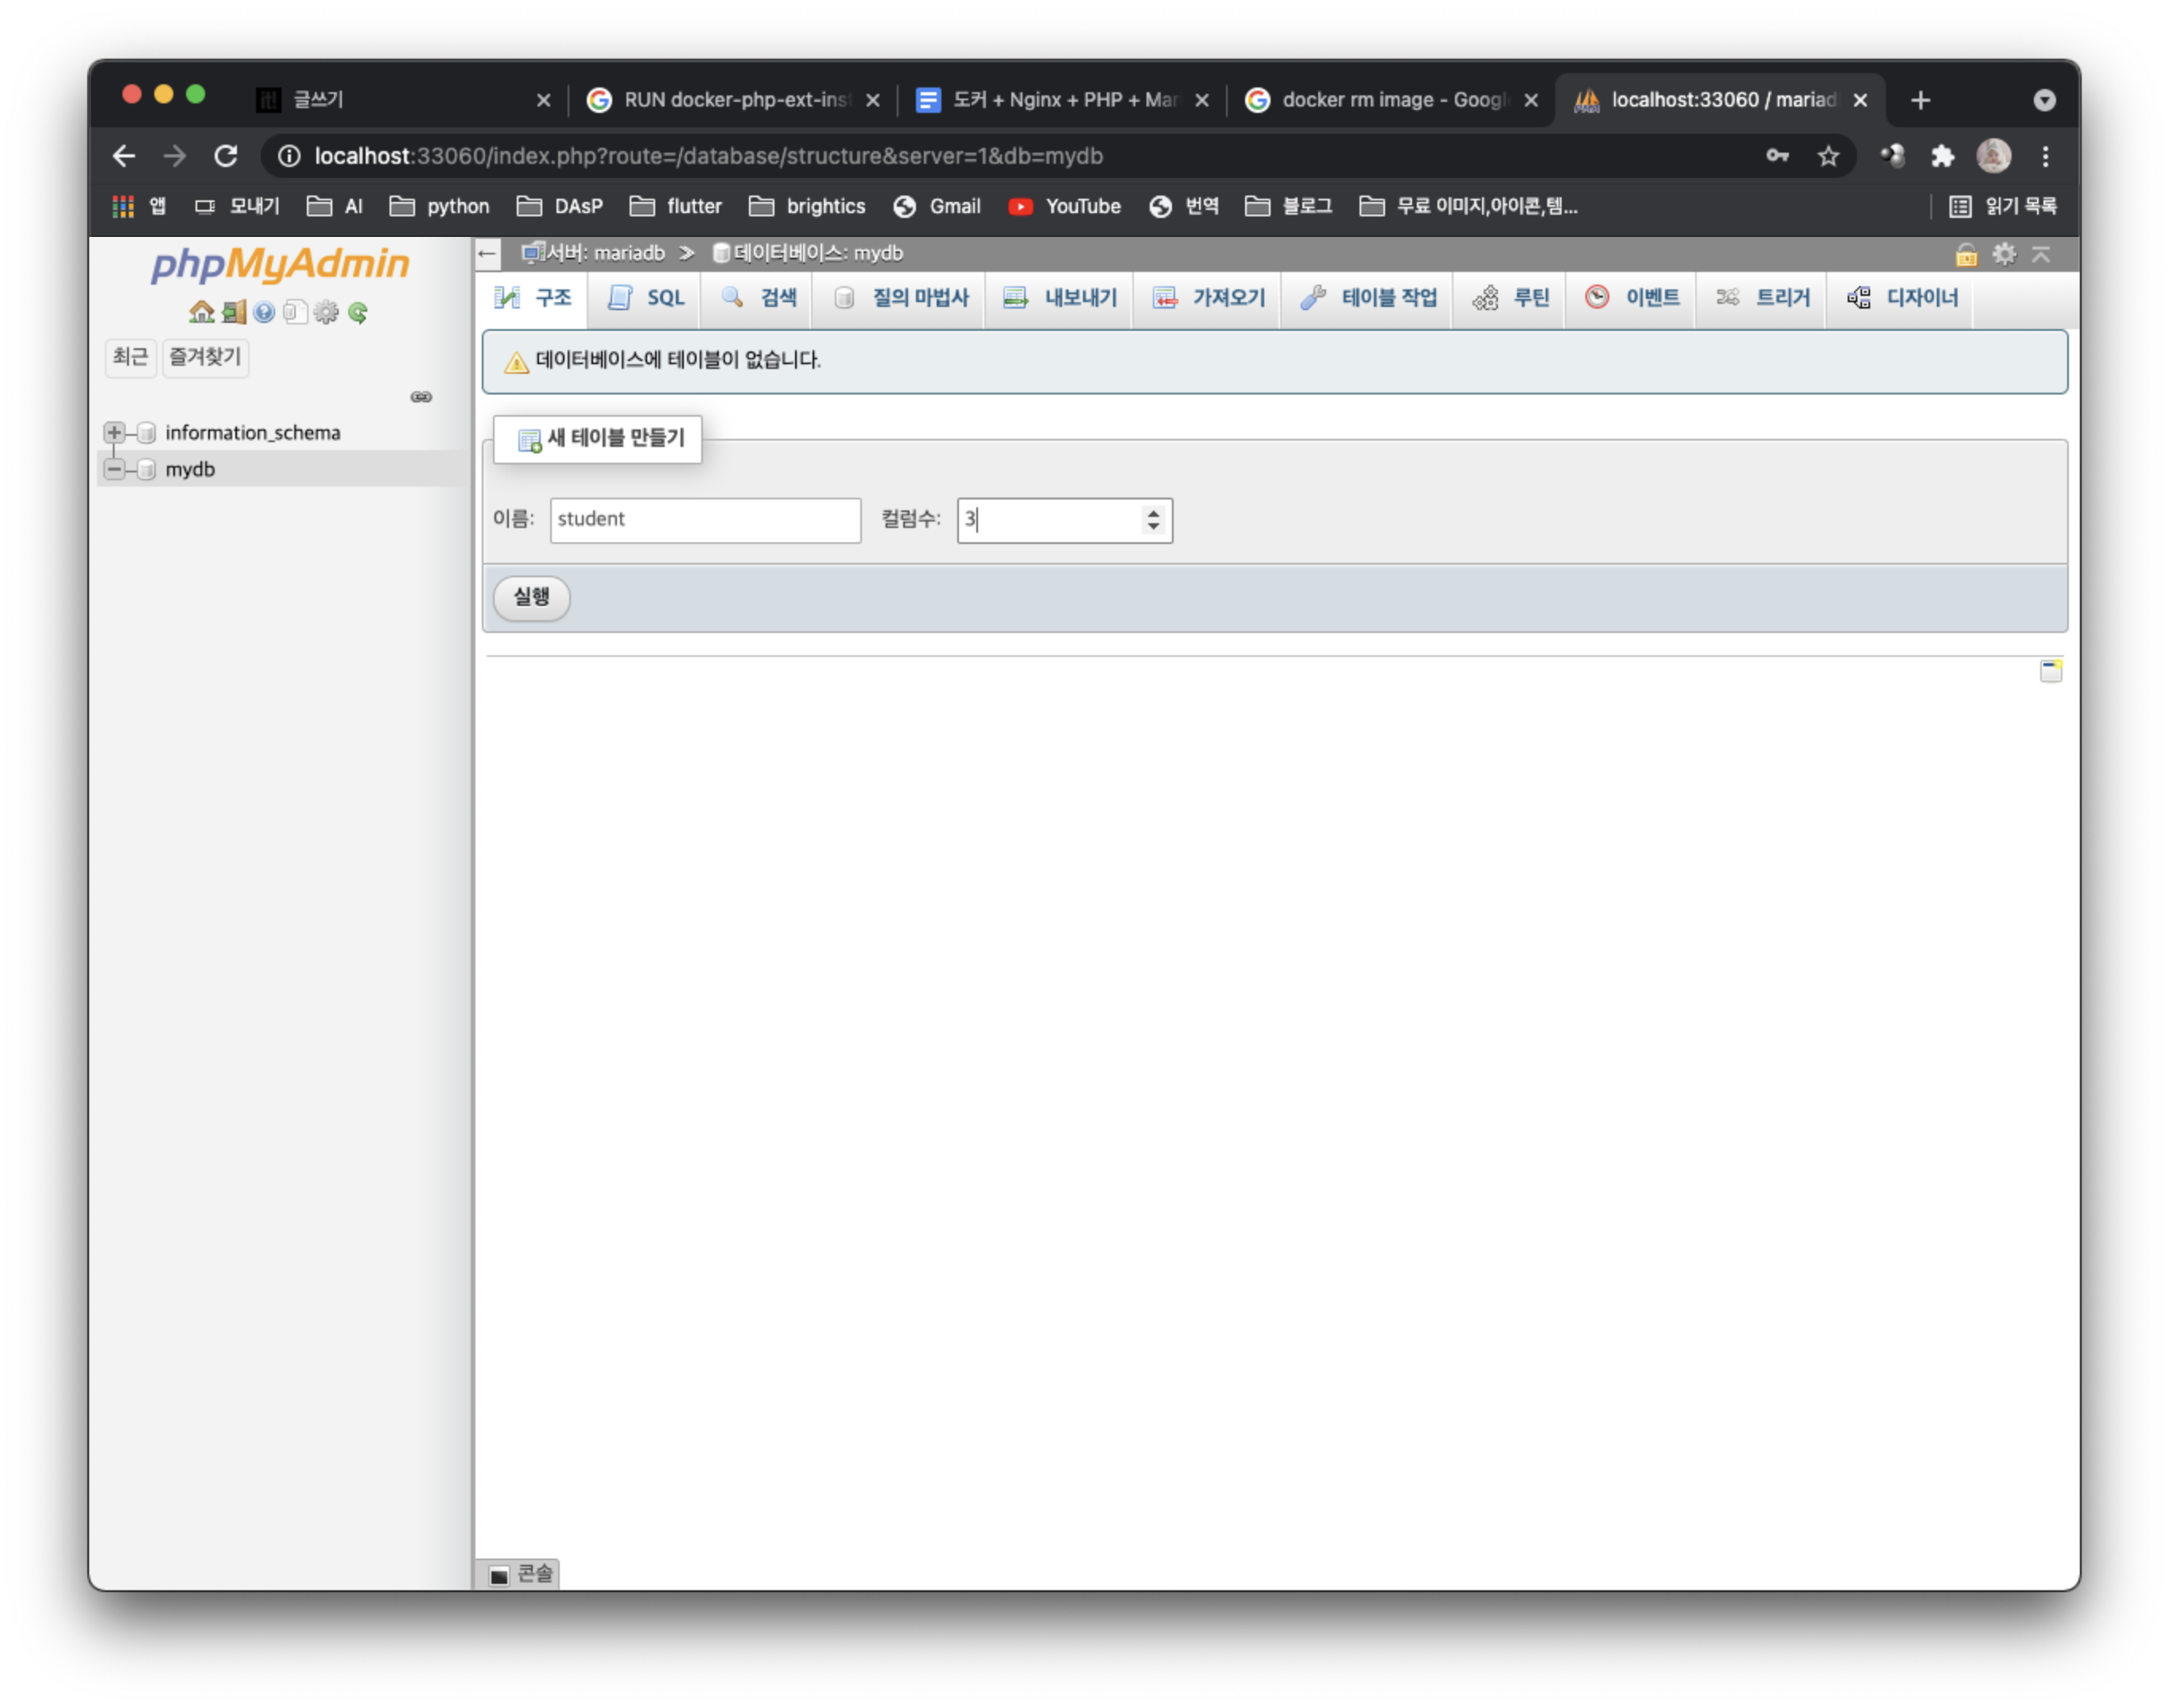Open the 콘솔 console bar
2169x1708 pixels.
(x=520, y=1574)
